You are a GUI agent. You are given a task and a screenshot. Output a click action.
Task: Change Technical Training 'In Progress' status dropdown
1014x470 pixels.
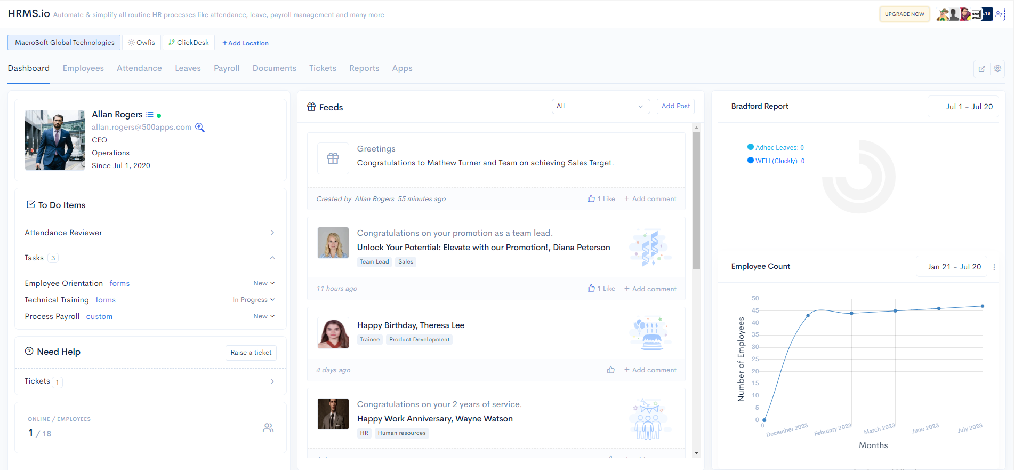[254, 300]
